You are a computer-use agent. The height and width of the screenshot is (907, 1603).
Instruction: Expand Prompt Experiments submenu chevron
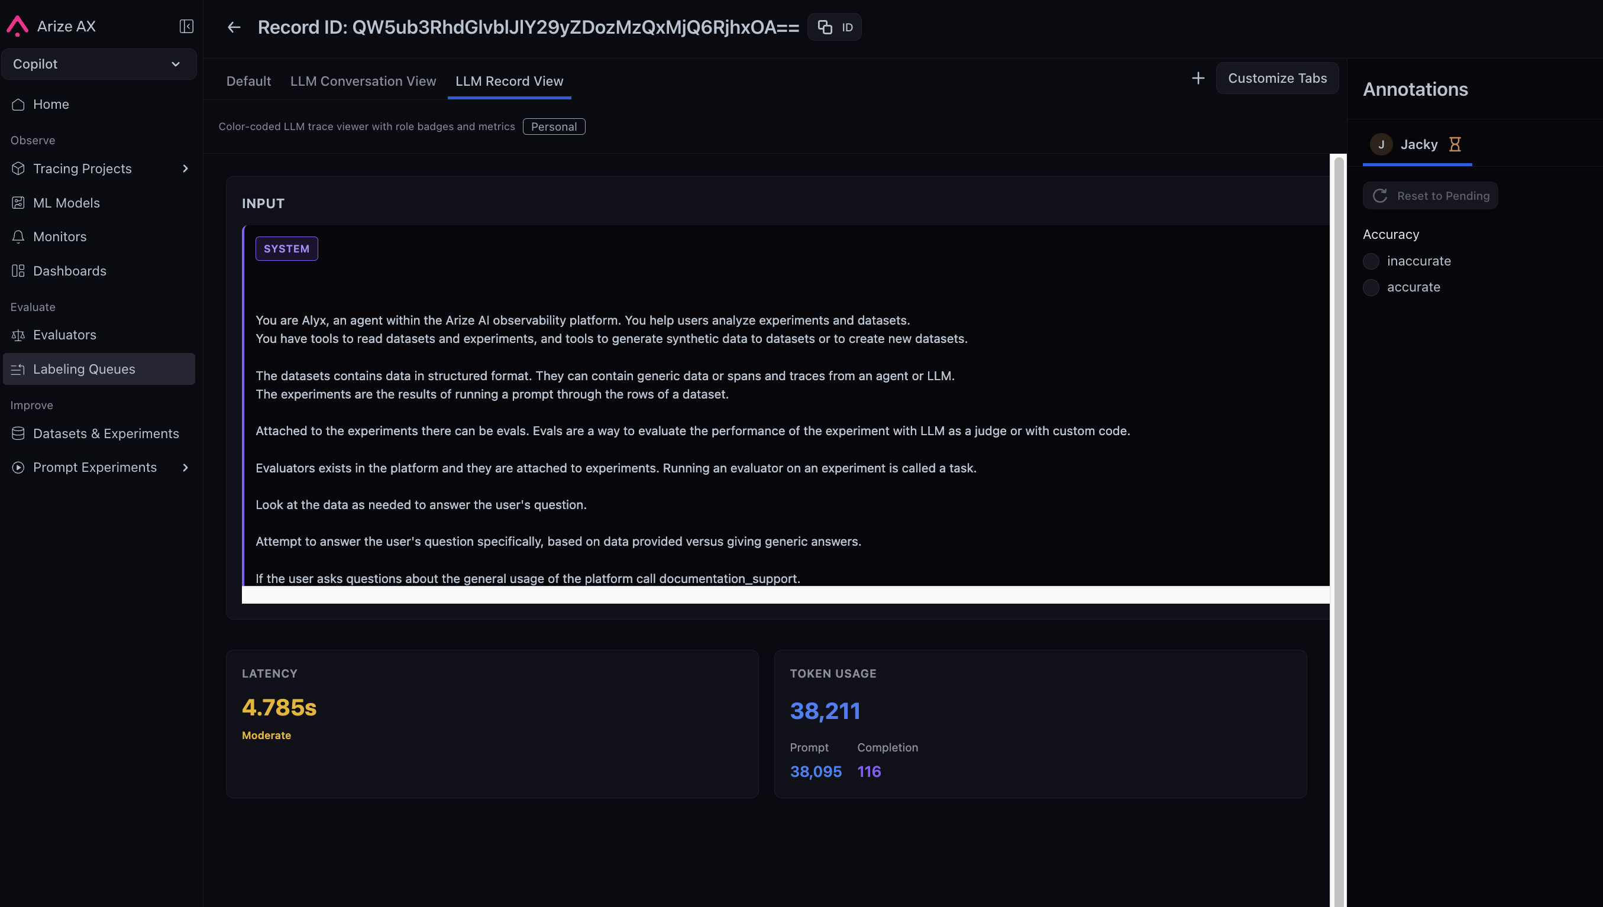click(185, 467)
